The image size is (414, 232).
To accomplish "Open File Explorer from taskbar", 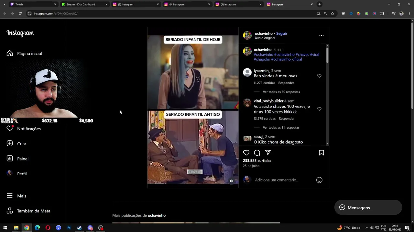I will point(16,228).
